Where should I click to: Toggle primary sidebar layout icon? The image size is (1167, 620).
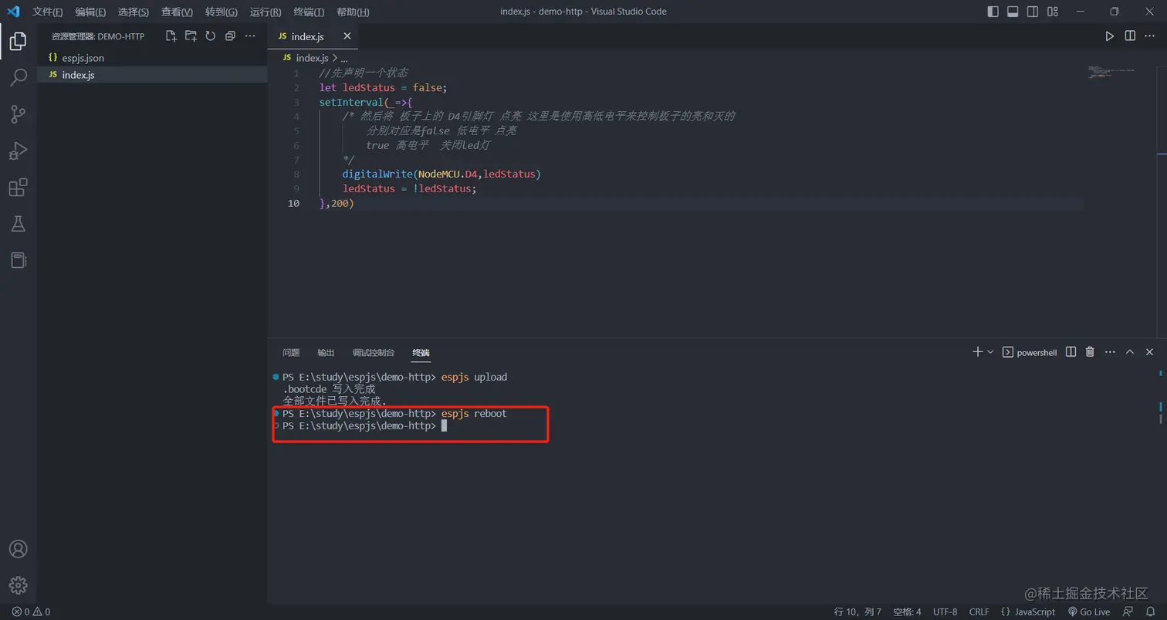pos(993,12)
